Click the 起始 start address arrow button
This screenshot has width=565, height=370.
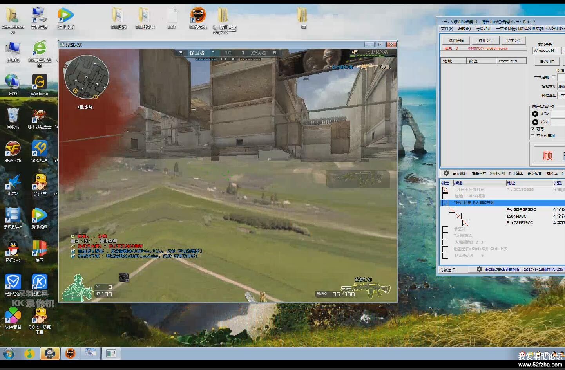(535, 114)
